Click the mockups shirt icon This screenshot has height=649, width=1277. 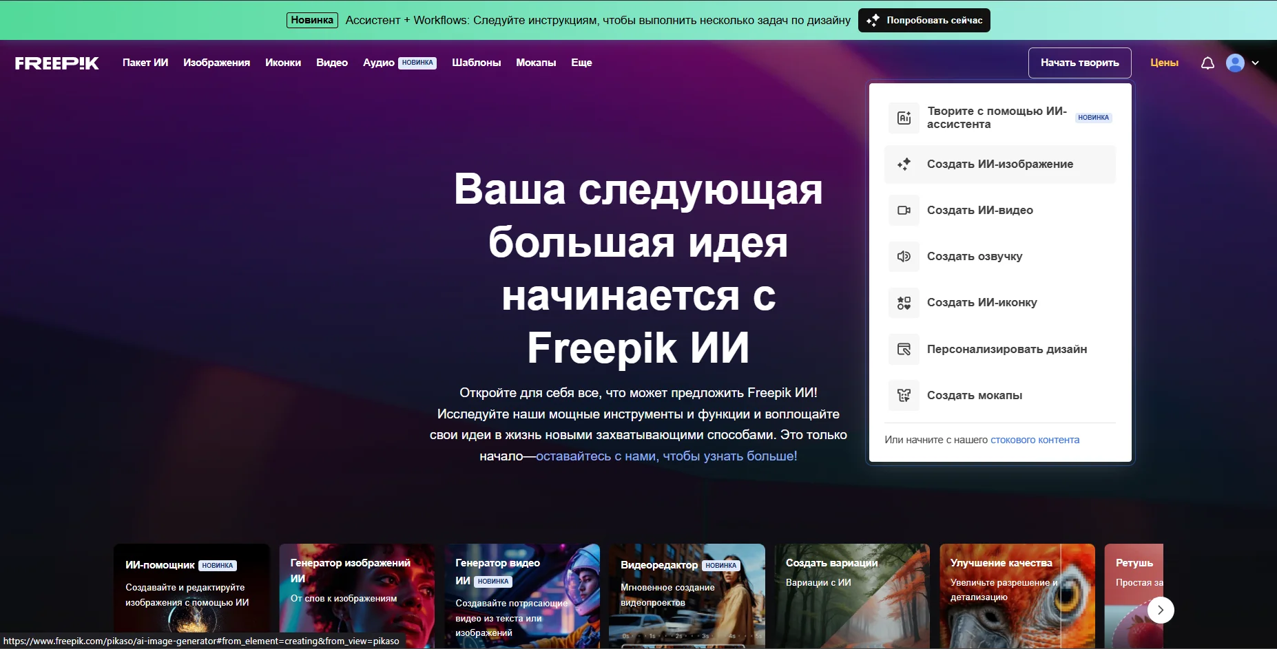904,395
